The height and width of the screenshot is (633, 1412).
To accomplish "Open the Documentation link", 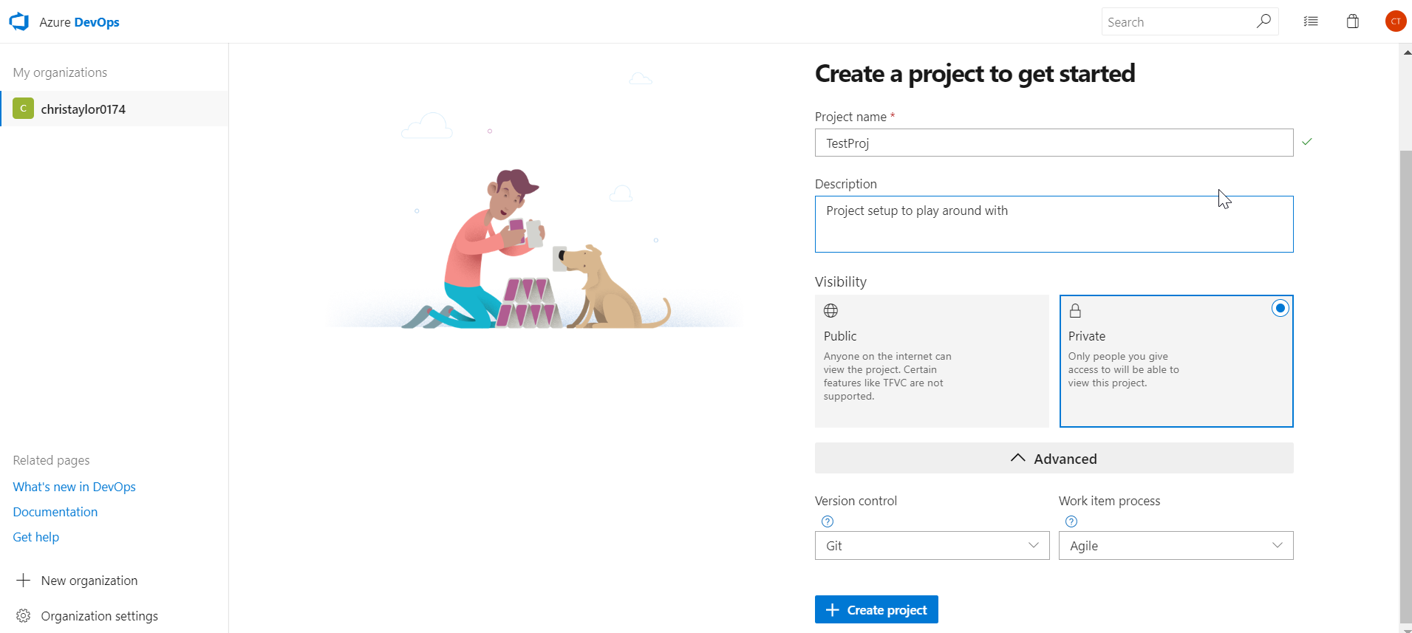I will (55, 512).
